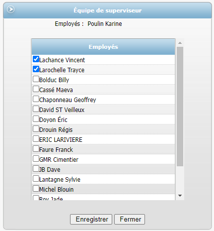Tick the Cassé Maeva checkbox
The height and width of the screenshot is (231, 214).
click(x=36, y=89)
